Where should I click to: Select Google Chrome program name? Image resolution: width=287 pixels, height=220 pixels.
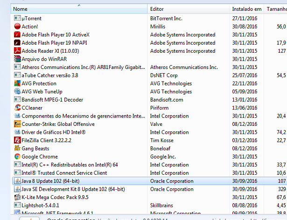coord(40,157)
